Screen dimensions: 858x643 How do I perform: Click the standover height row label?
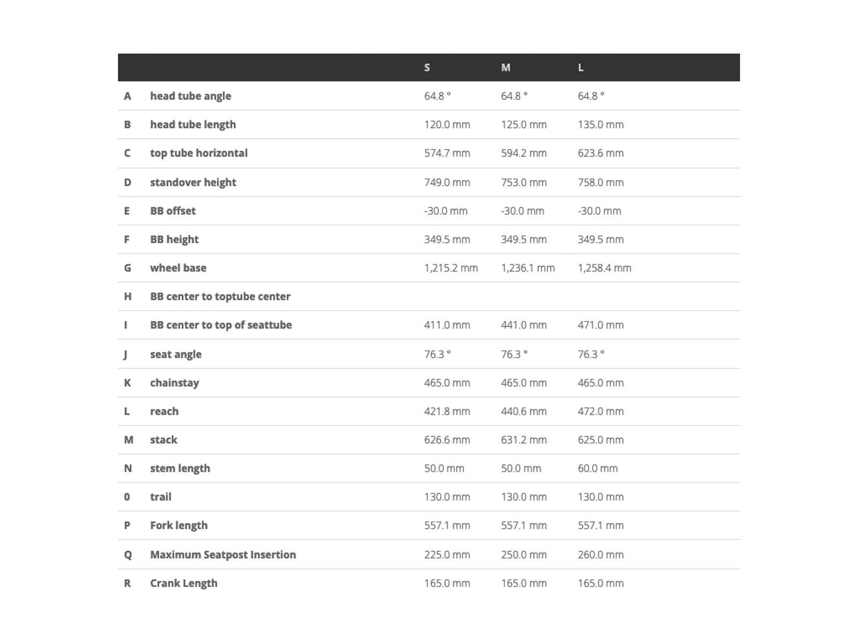point(193,182)
